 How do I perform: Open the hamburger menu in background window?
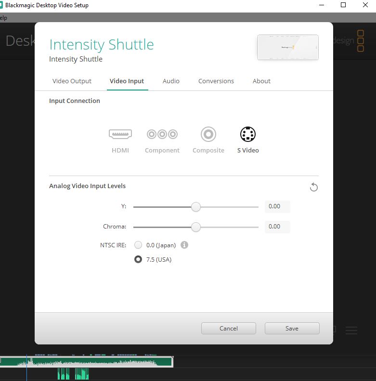[351, 330]
